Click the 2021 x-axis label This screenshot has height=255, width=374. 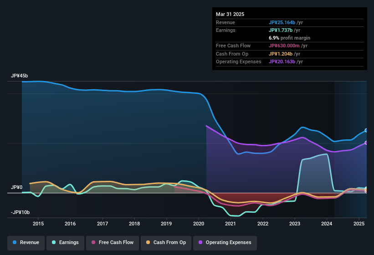coord(231,224)
